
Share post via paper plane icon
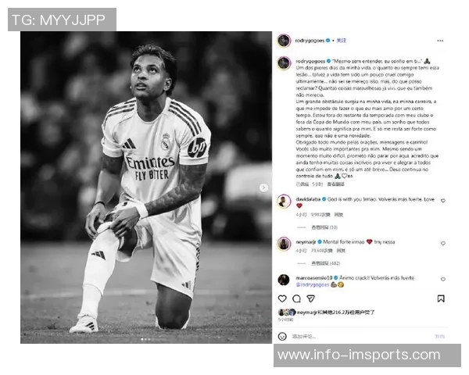click(311, 298)
